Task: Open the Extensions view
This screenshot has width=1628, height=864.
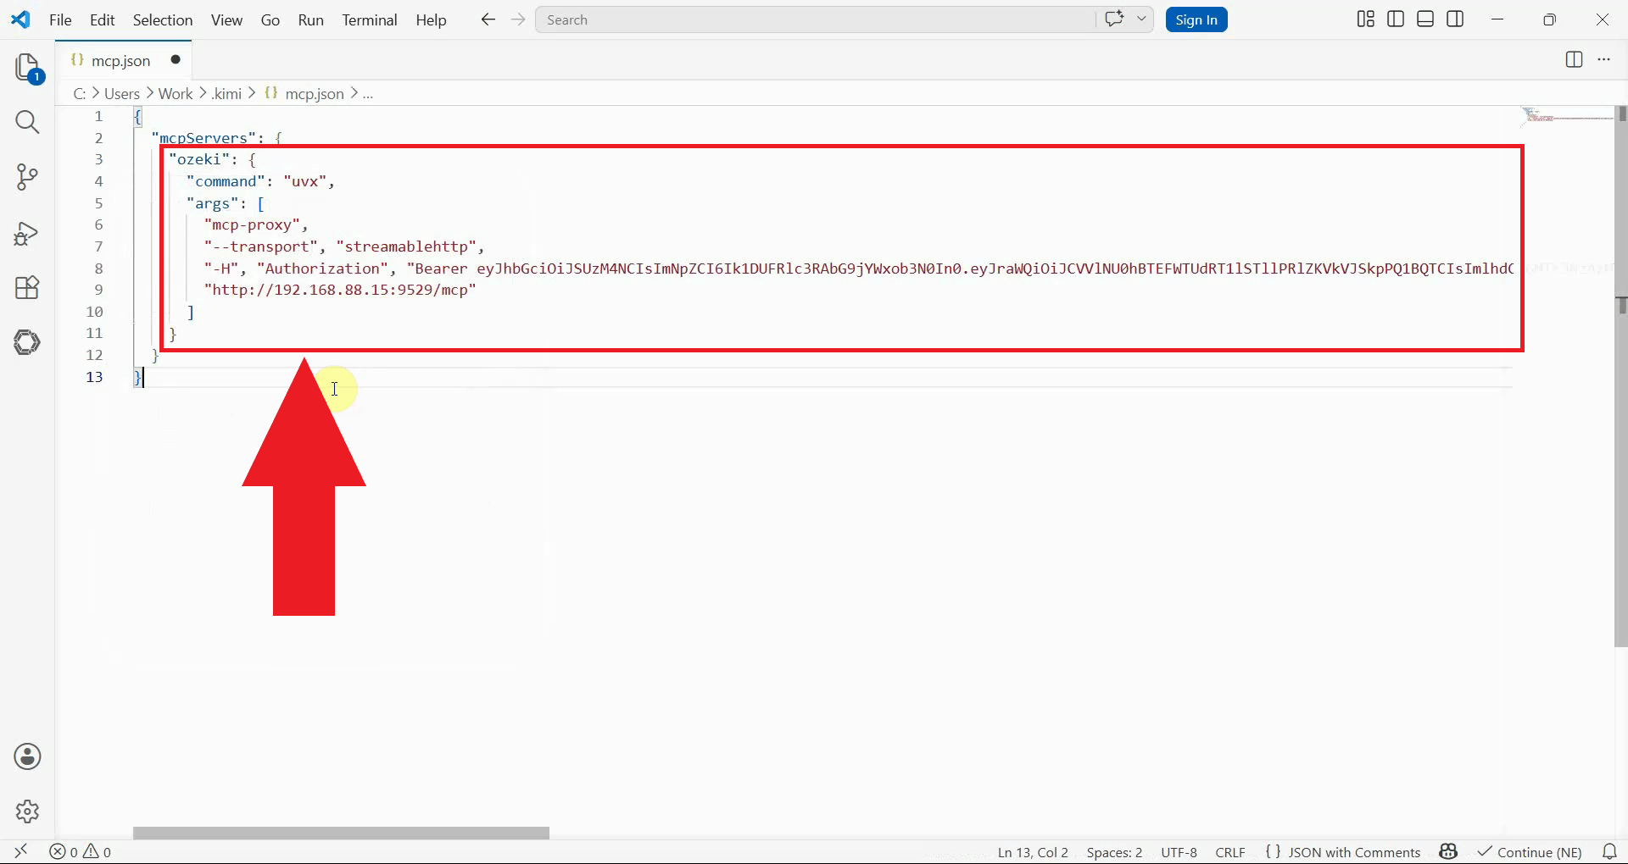Action: (27, 288)
